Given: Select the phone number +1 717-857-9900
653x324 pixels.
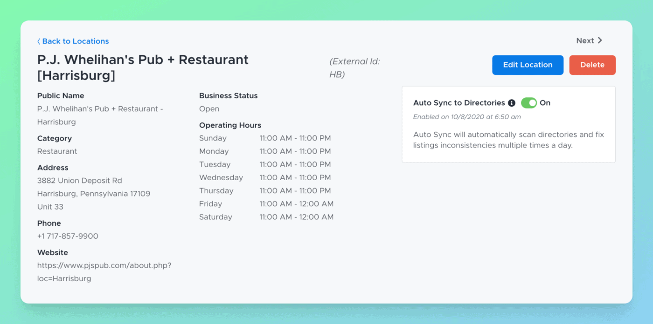Looking at the screenshot, I should [68, 236].
